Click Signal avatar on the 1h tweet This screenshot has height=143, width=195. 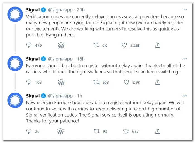coord(14,101)
